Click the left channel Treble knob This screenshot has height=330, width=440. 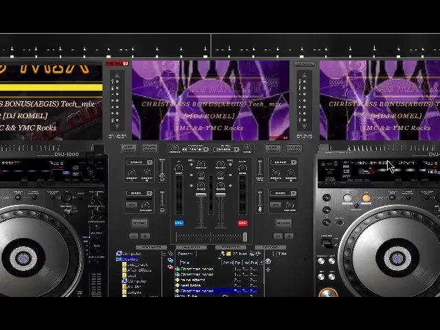click(x=201, y=164)
